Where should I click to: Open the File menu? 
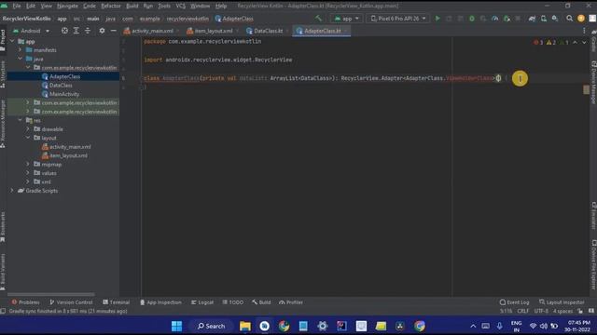[17, 6]
